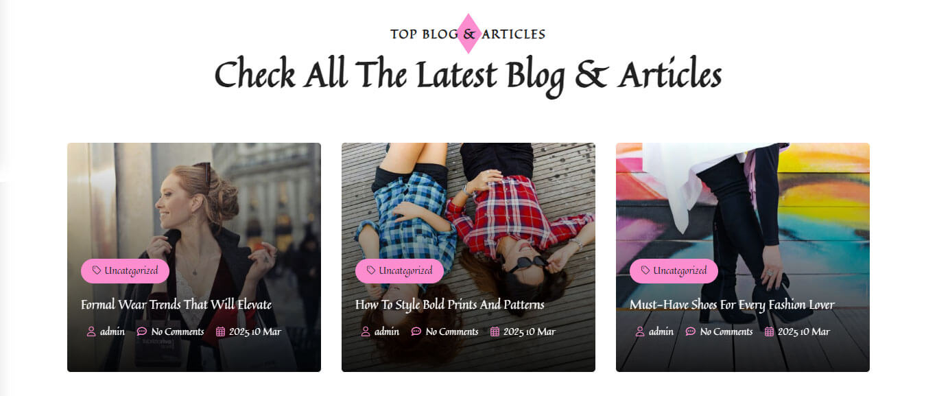Click 'admin' author on Must-Have Shoes post

coord(661,331)
